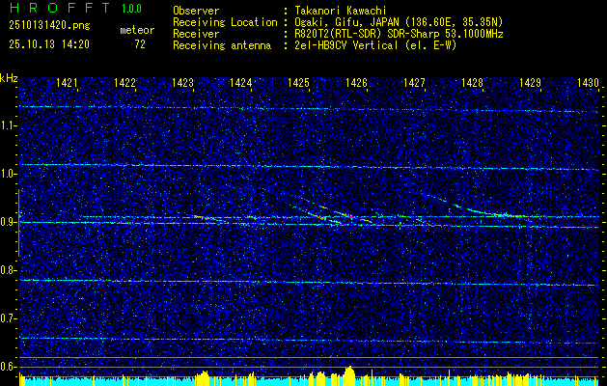The image size is (607, 386).
Task: Click observer name Takanori Kawachi
Action: [341, 11]
